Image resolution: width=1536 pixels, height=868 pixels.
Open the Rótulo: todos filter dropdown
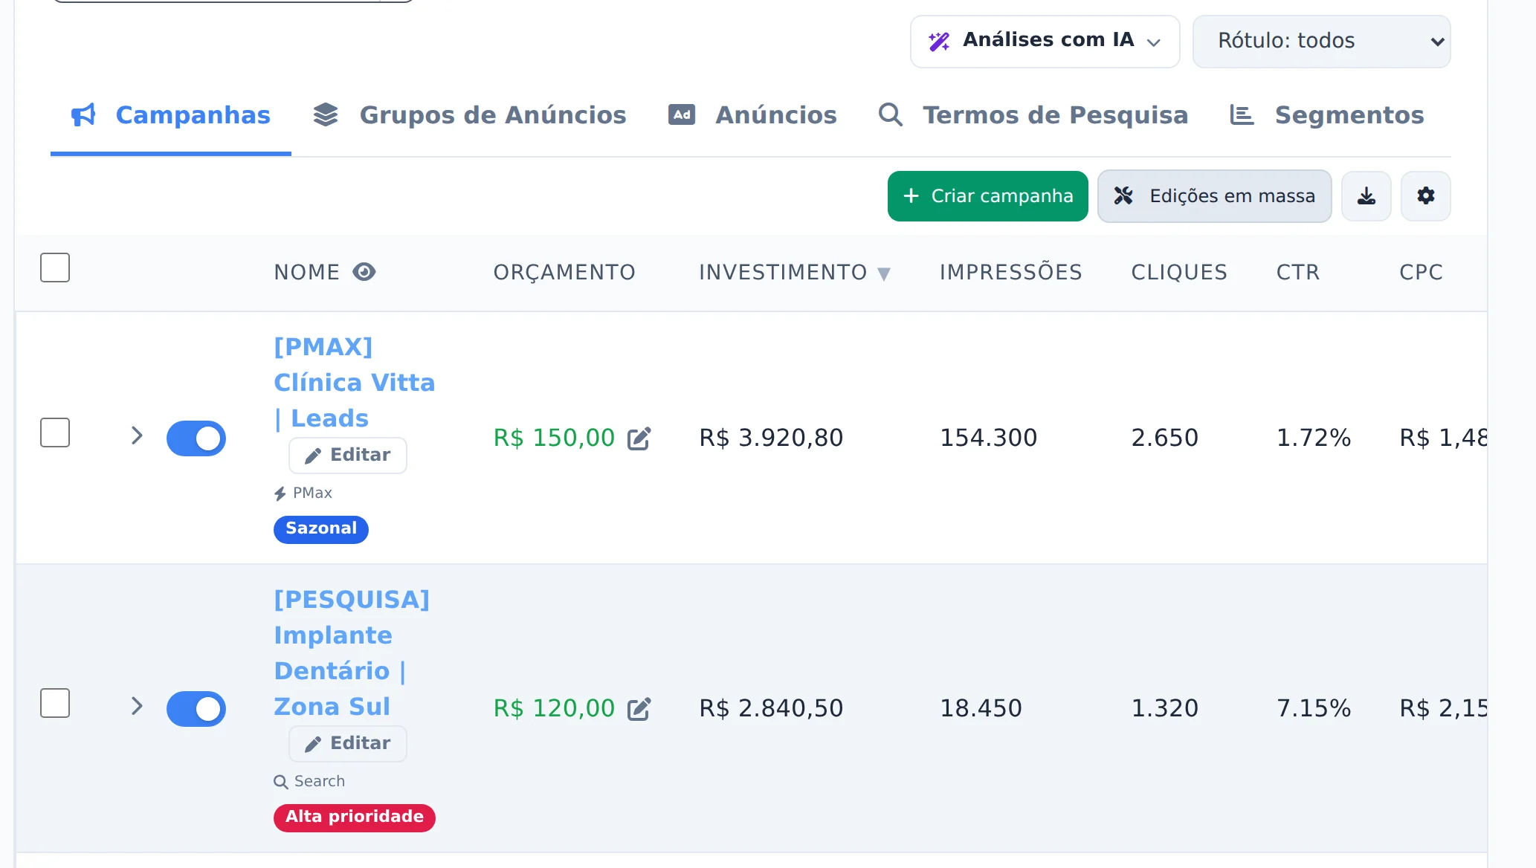tap(1321, 42)
